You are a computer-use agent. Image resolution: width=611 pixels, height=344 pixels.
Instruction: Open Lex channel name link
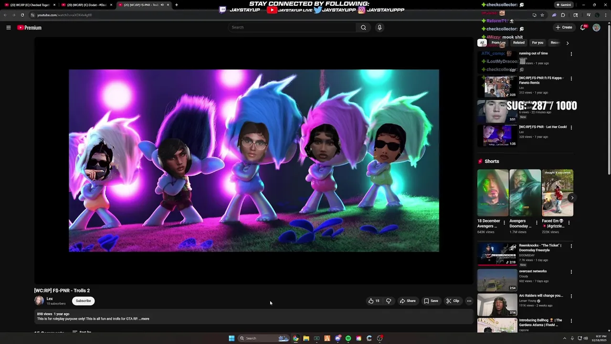(x=50, y=299)
